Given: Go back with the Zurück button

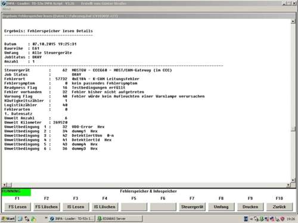Looking at the screenshot, I should 280,207.
